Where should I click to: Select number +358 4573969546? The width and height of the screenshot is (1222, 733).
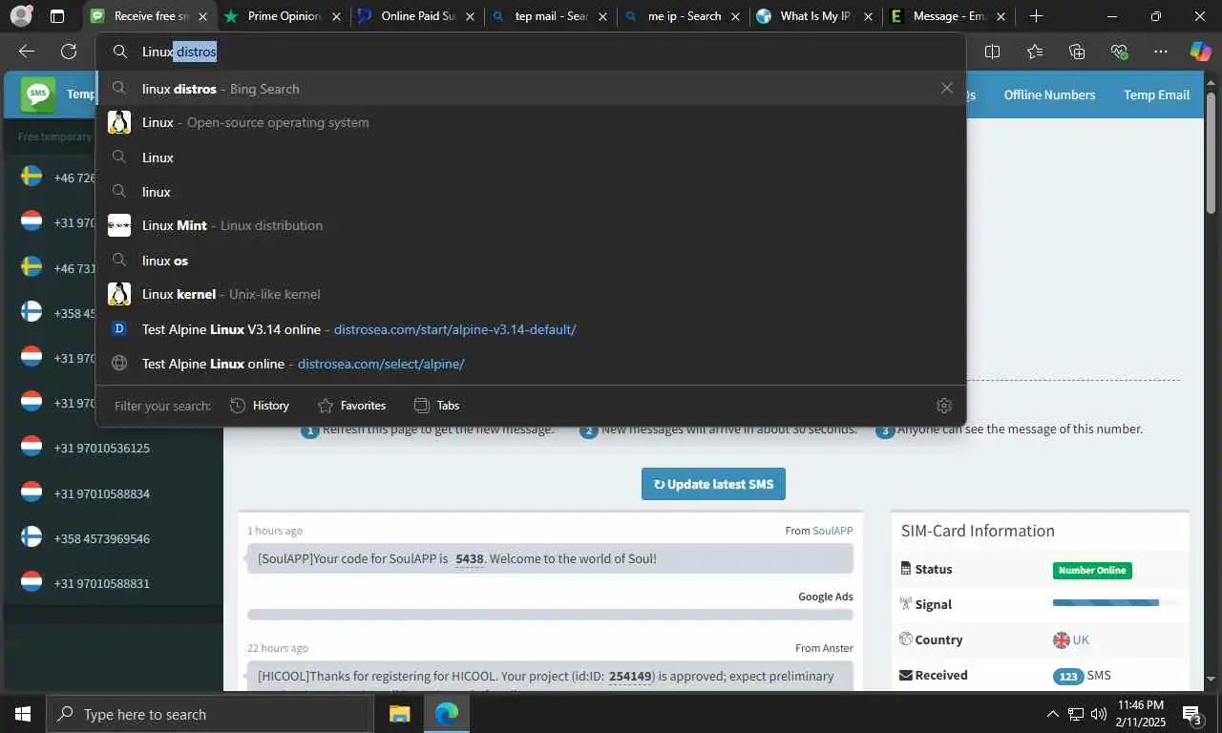coord(101,538)
